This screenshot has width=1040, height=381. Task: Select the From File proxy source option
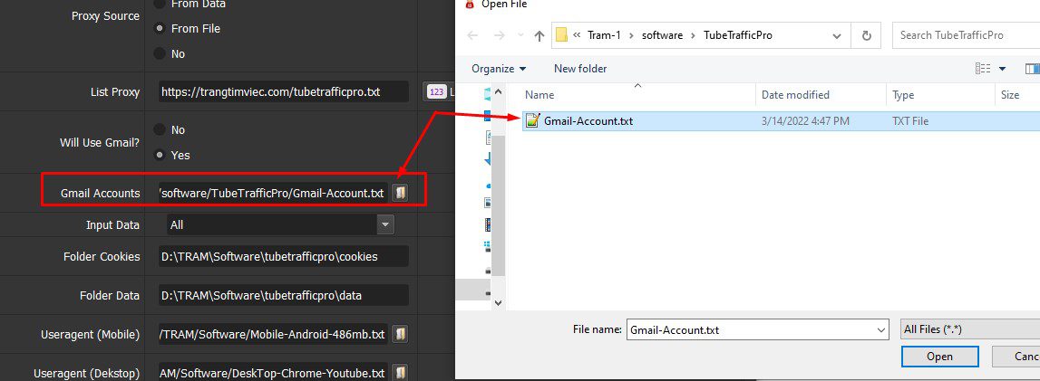click(x=160, y=28)
